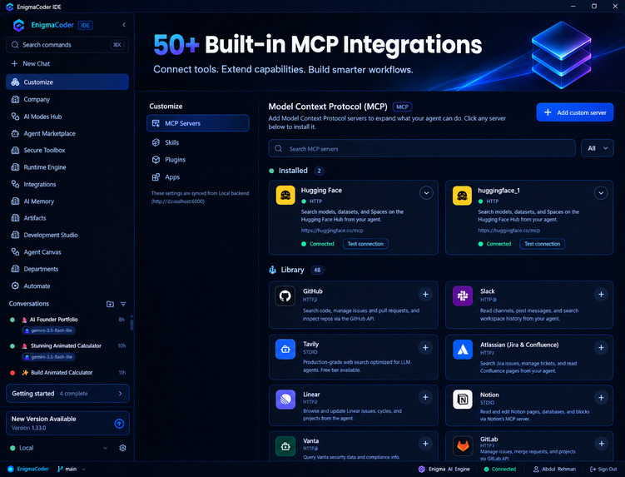Add the Linear server with plus icon
The width and height of the screenshot is (625, 477).
click(x=425, y=397)
